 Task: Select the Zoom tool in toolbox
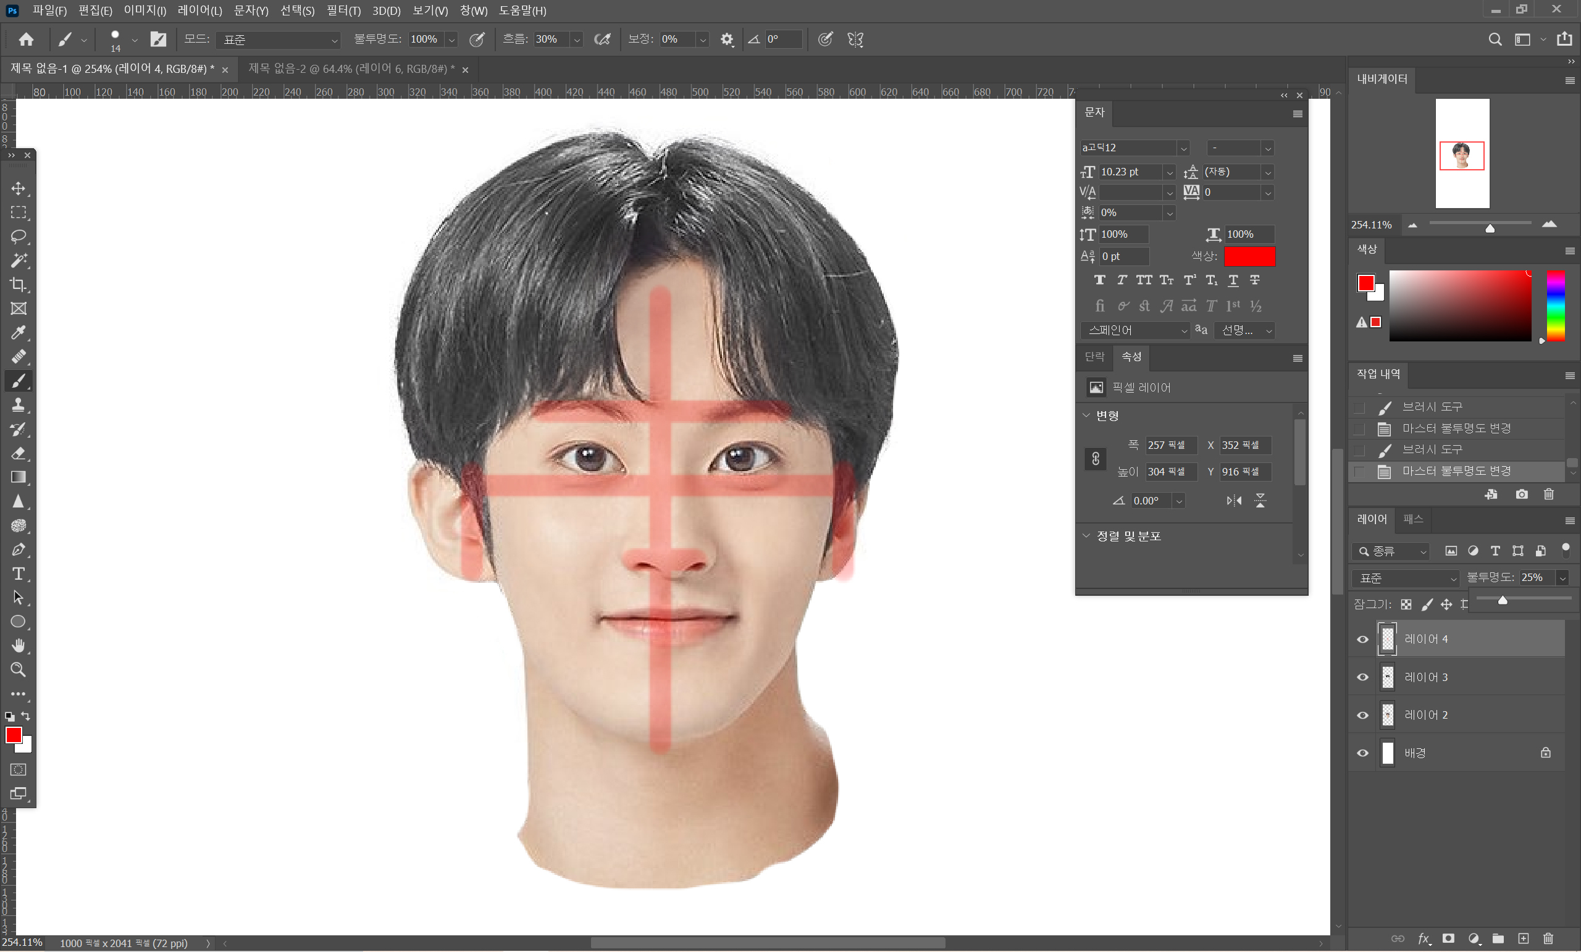click(x=18, y=670)
